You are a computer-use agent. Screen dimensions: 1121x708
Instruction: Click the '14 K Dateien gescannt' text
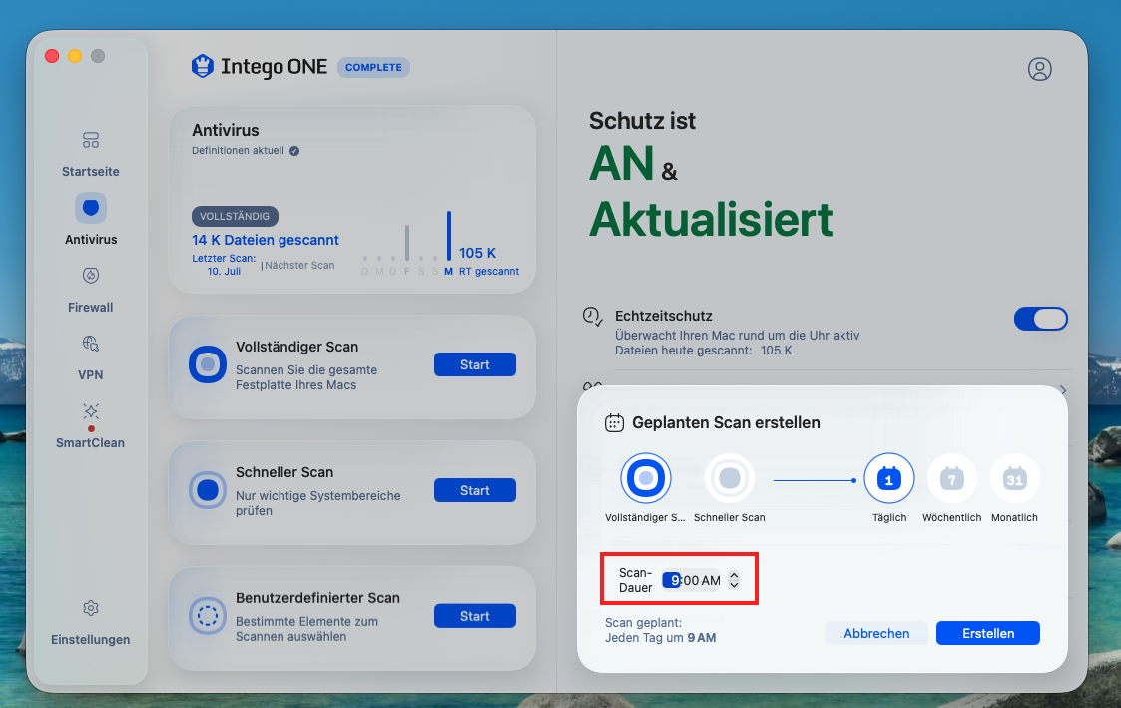click(266, 241)
